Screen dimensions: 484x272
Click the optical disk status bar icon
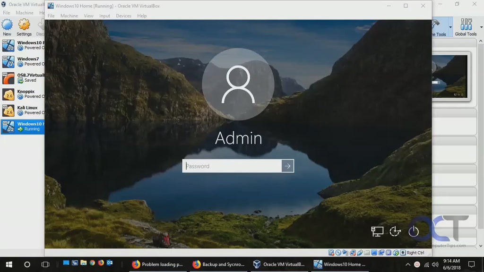(338, 253)
